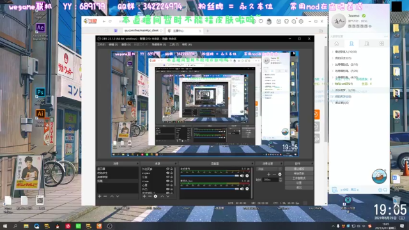Open the QQ home tab icon
The image size is (409, 230).
click(x=337, y=43)
